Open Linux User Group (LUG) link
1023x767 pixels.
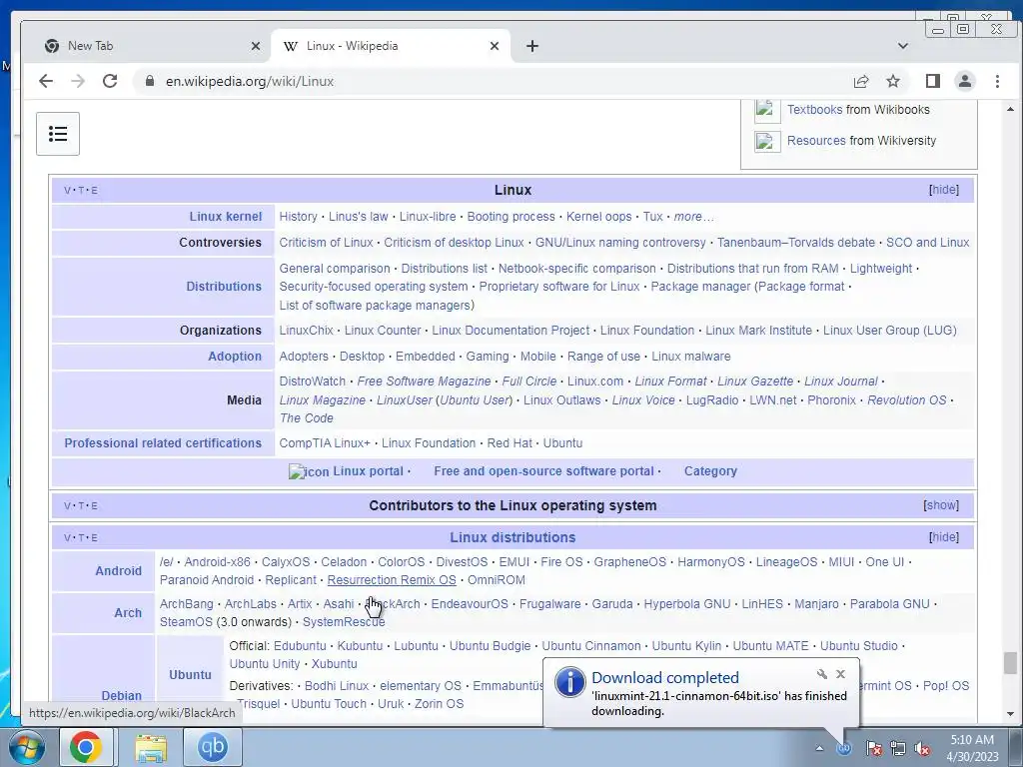[889, 331]
